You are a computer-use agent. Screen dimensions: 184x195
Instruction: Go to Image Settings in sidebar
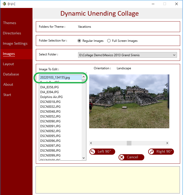pyautogui.click(x=15, y=43)
